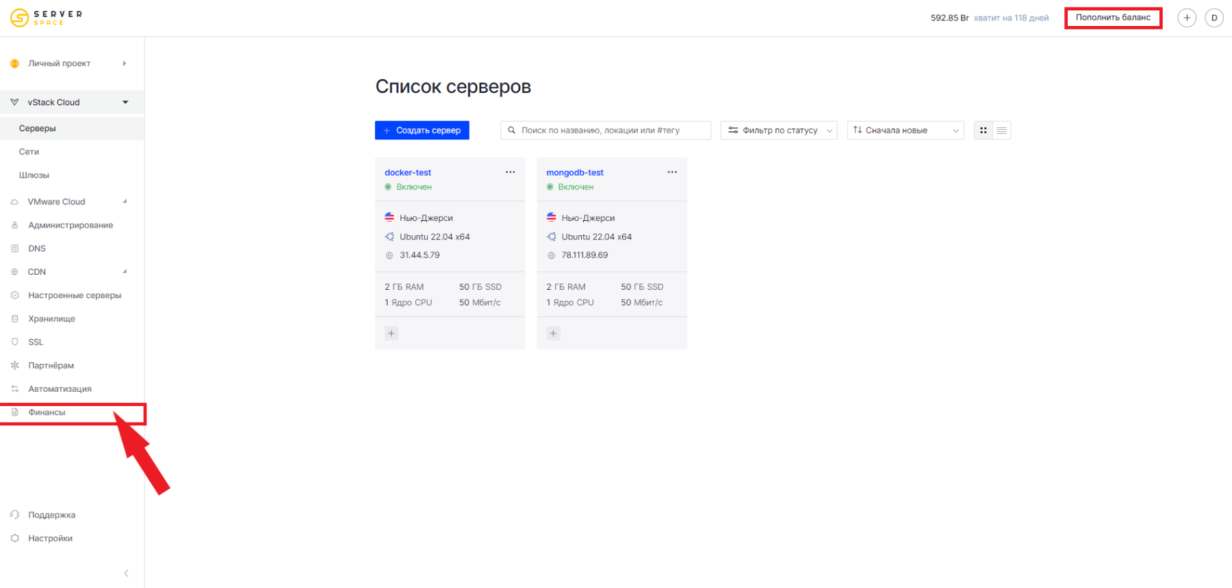Image resolution: width=1232 pixels, height=588 pixels.
Task: Open docker-test three-dots menu
Action: [510, 172]
